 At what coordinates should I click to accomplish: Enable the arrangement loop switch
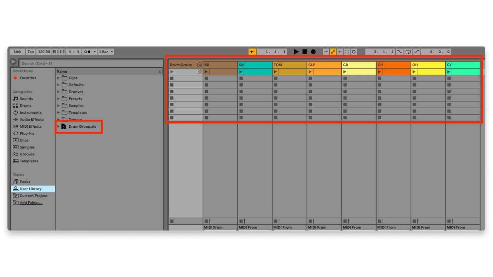(408, 52)
